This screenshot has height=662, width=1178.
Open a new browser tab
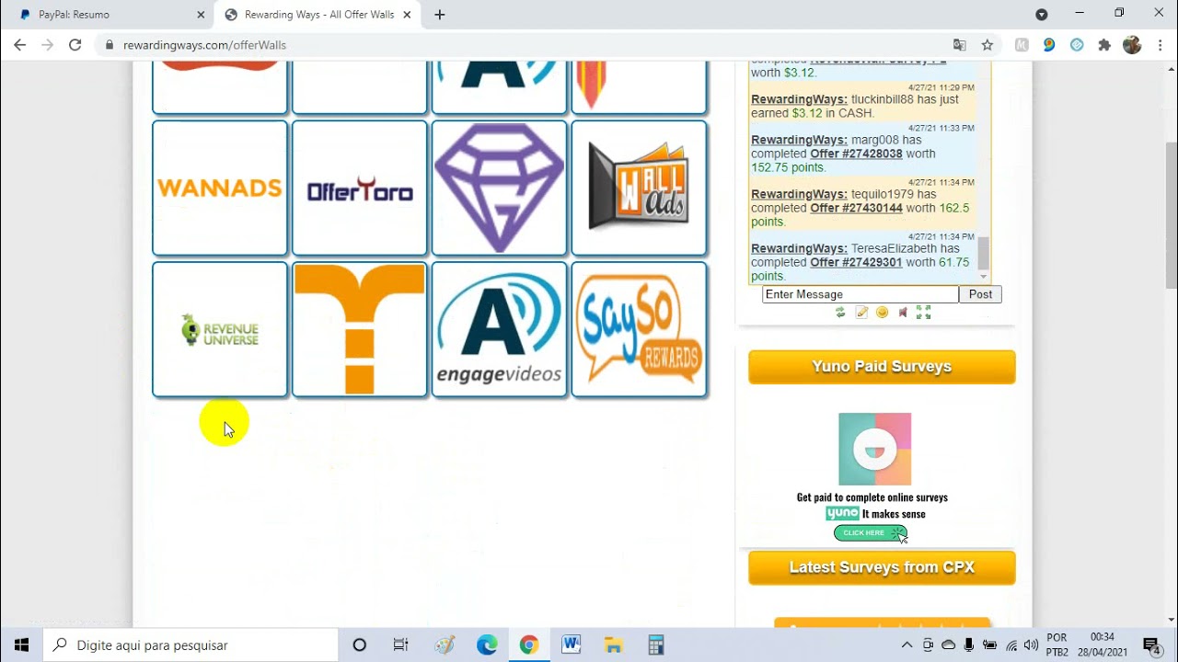440,15
